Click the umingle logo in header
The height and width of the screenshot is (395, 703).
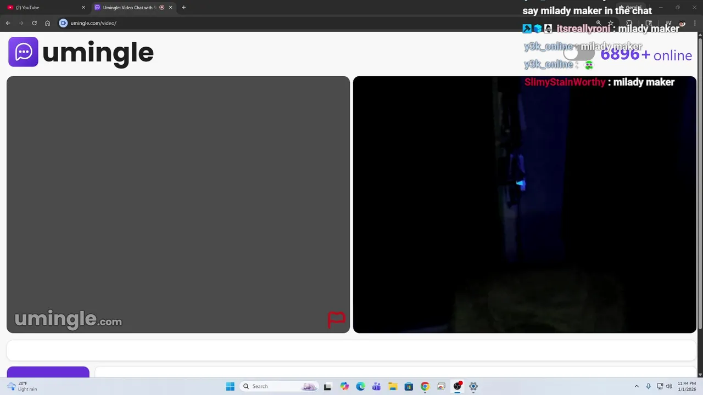pyautogui.click(x=81, y=52)
